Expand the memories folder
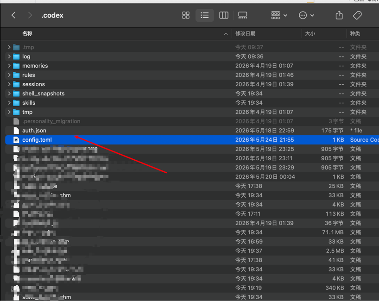This screenshot has width=379, height=301. click(x=9, y=66)
